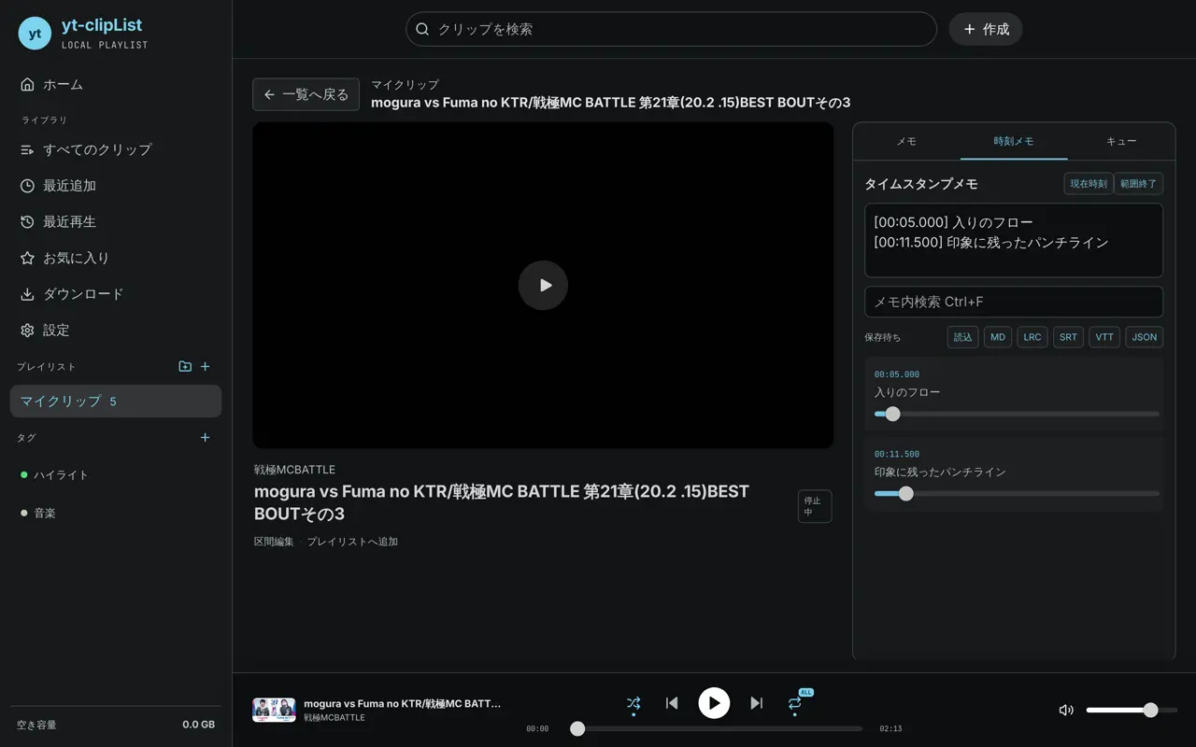Switch to the キュー tab
Viewport: 1196px width, 747px height.
[x=1121, y=141]
